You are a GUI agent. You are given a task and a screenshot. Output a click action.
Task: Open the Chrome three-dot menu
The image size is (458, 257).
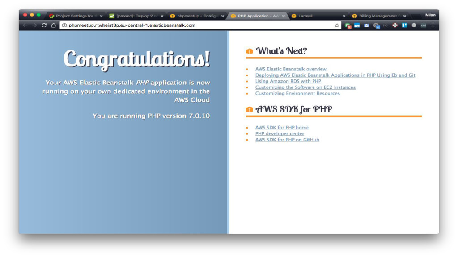tap(433, 25)
